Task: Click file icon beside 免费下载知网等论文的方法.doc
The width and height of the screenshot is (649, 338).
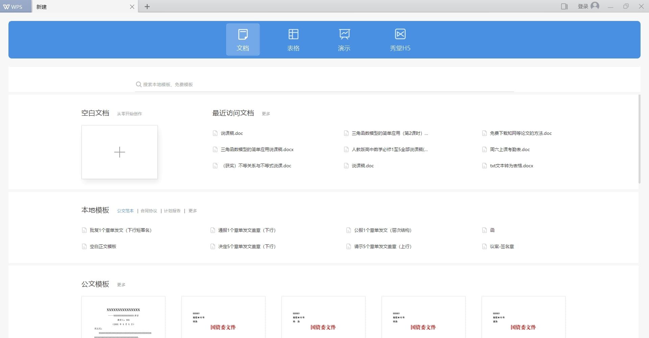Action: [484, 133]
